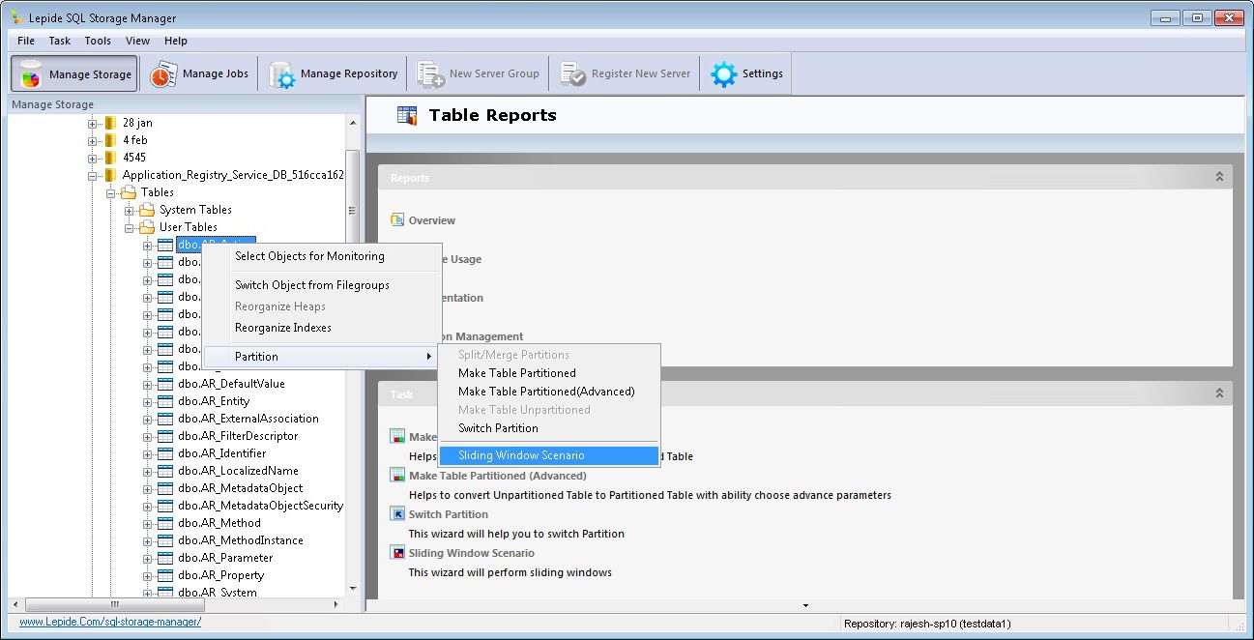Click the Overview report icon
This screenshot has height=640, width=1254.
tap(396, 219)
